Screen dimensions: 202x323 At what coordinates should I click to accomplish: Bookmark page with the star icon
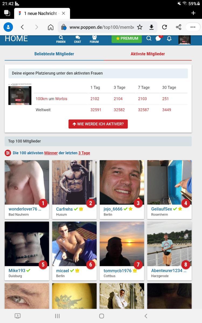point(140,27)
